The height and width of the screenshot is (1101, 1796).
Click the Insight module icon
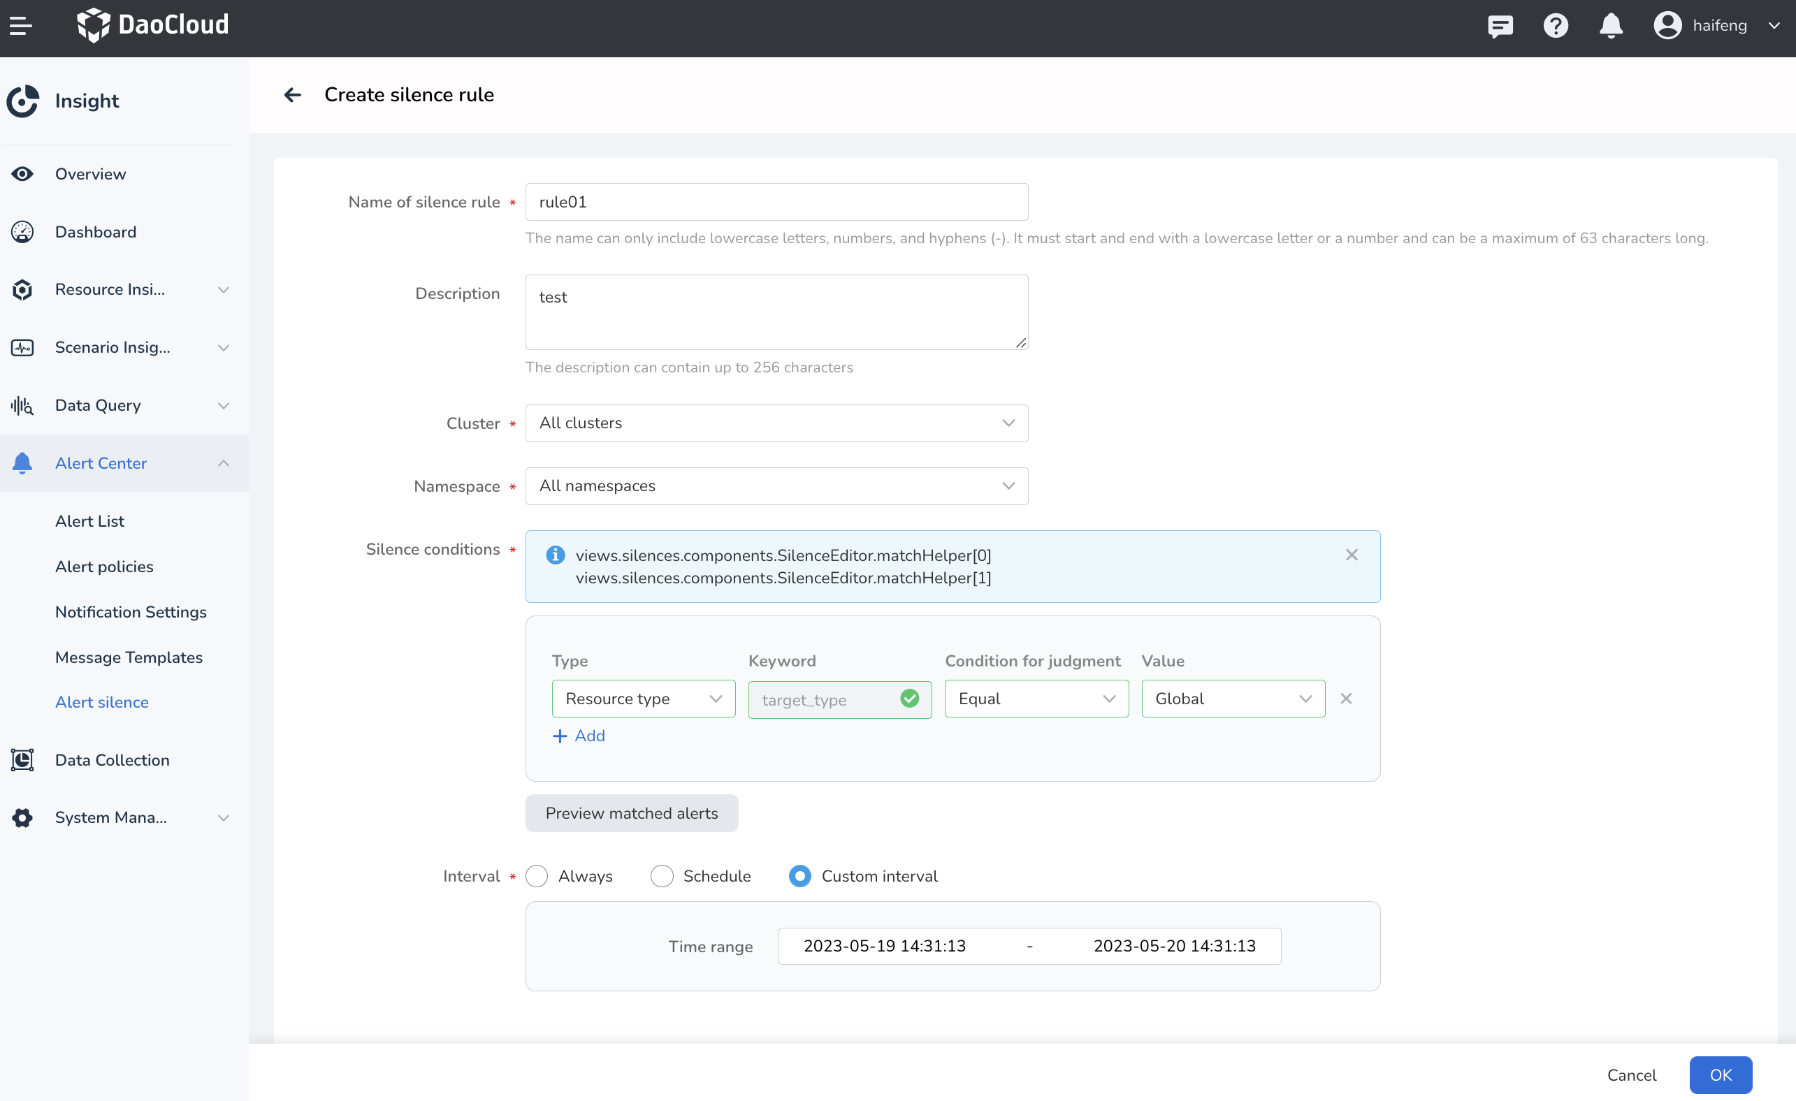click(23, 101)
